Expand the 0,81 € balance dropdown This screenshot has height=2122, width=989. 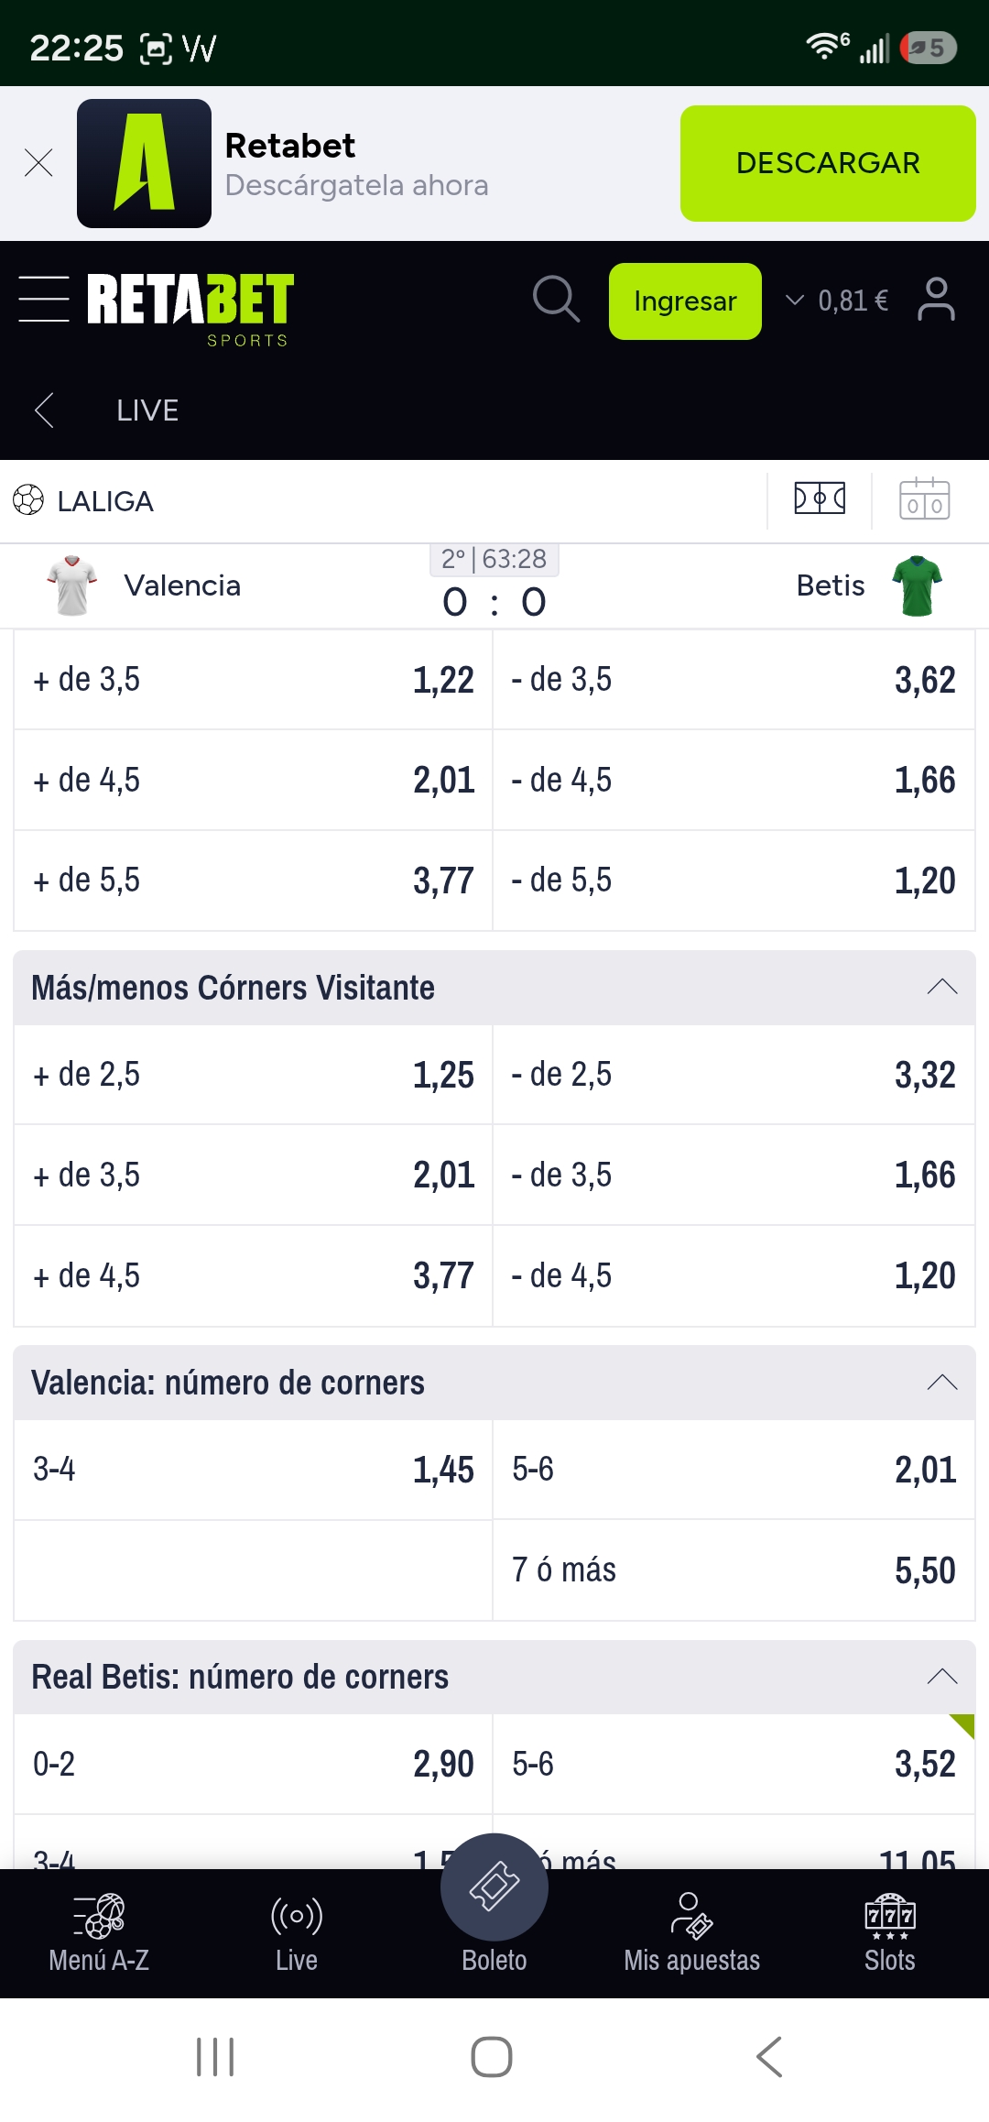pyautogui.click(x=837, y=301)
